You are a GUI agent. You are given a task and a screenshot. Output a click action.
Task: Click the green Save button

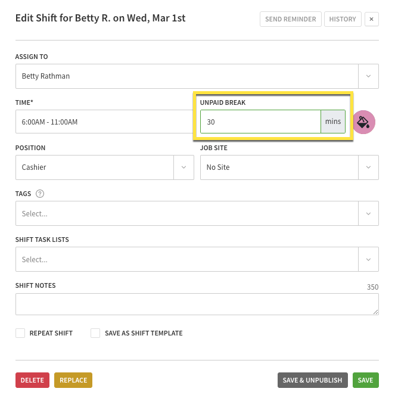(x=365, y=380)
